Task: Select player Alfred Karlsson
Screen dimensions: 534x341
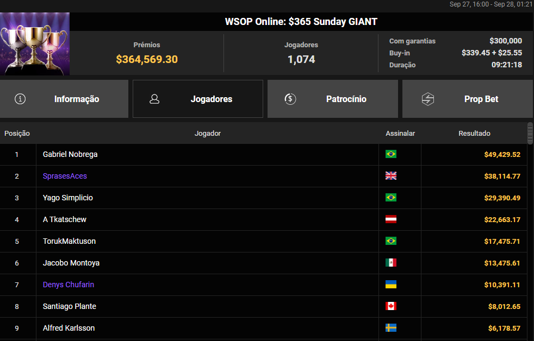Action: (x=69, y=329)
